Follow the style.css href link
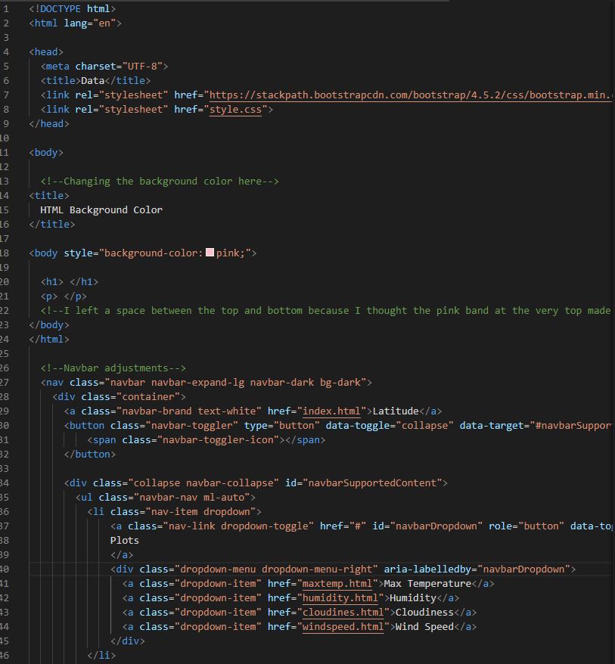Viewport: 615px width, 664px height. (x=235, y=109)
